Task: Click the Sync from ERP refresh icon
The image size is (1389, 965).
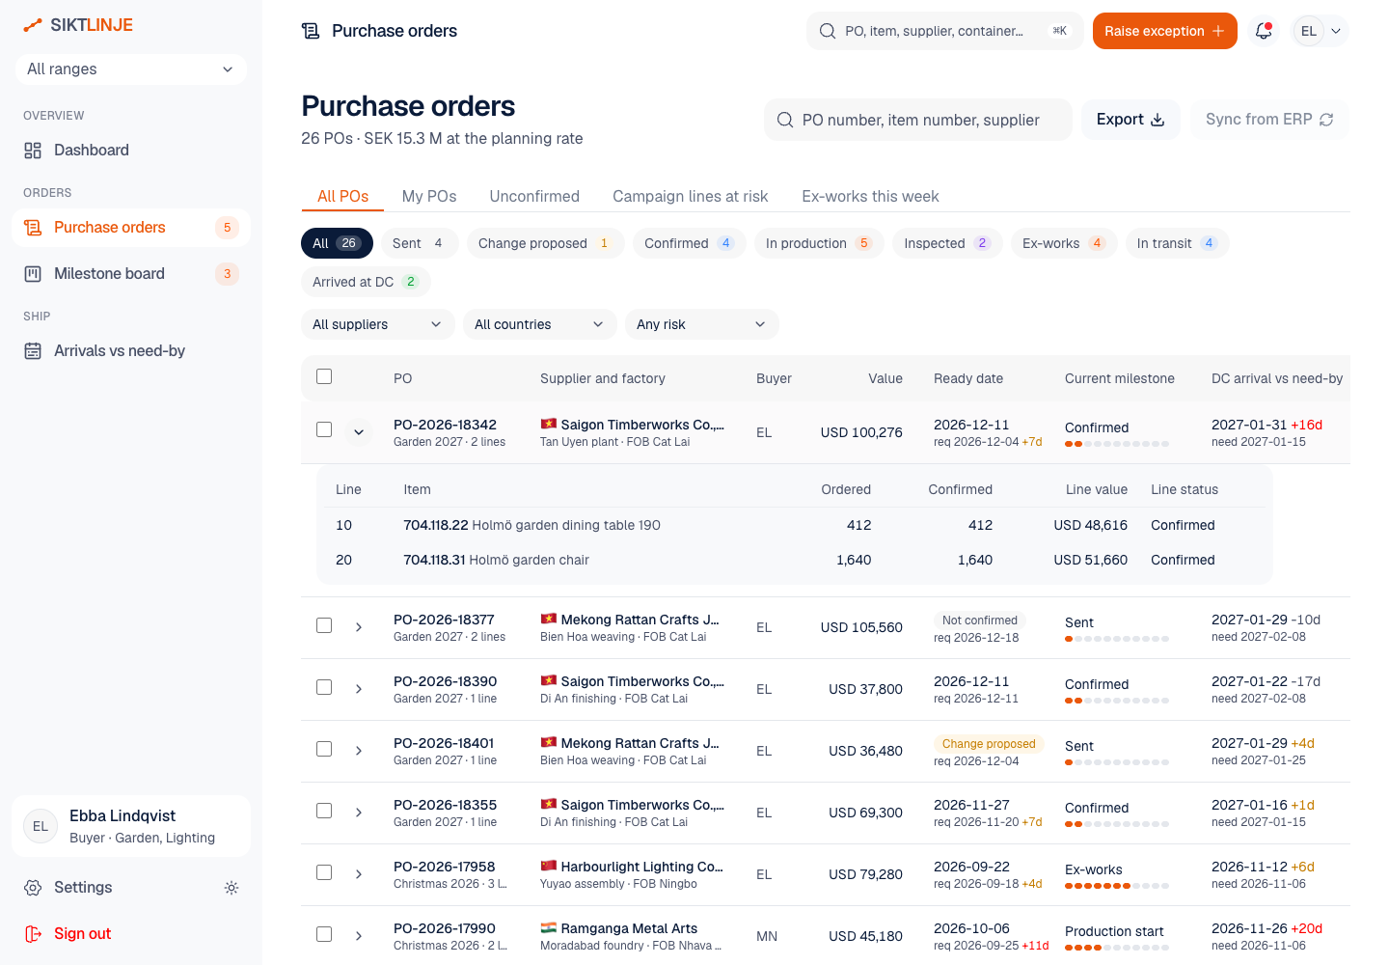Action: pyautogui.click(x=1326, y=120)
